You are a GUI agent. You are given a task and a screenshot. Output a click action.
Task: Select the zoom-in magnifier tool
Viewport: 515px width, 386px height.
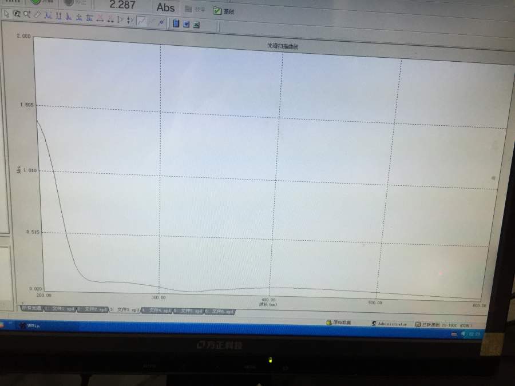tap(27, 14)
